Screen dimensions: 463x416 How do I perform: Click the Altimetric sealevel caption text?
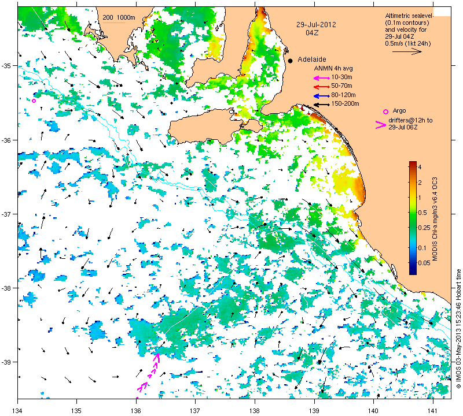point(409,16)
